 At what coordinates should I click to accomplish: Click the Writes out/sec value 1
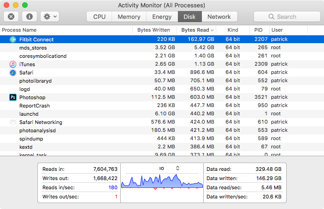pyautogui.click(x=116, y=197)
